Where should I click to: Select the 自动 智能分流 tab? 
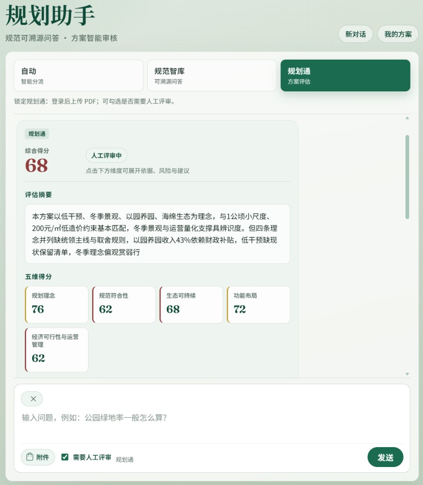79,75
